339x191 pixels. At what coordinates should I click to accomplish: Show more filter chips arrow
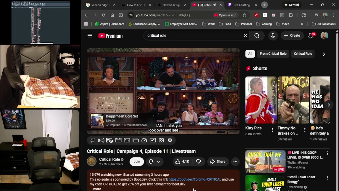(324, 54)
